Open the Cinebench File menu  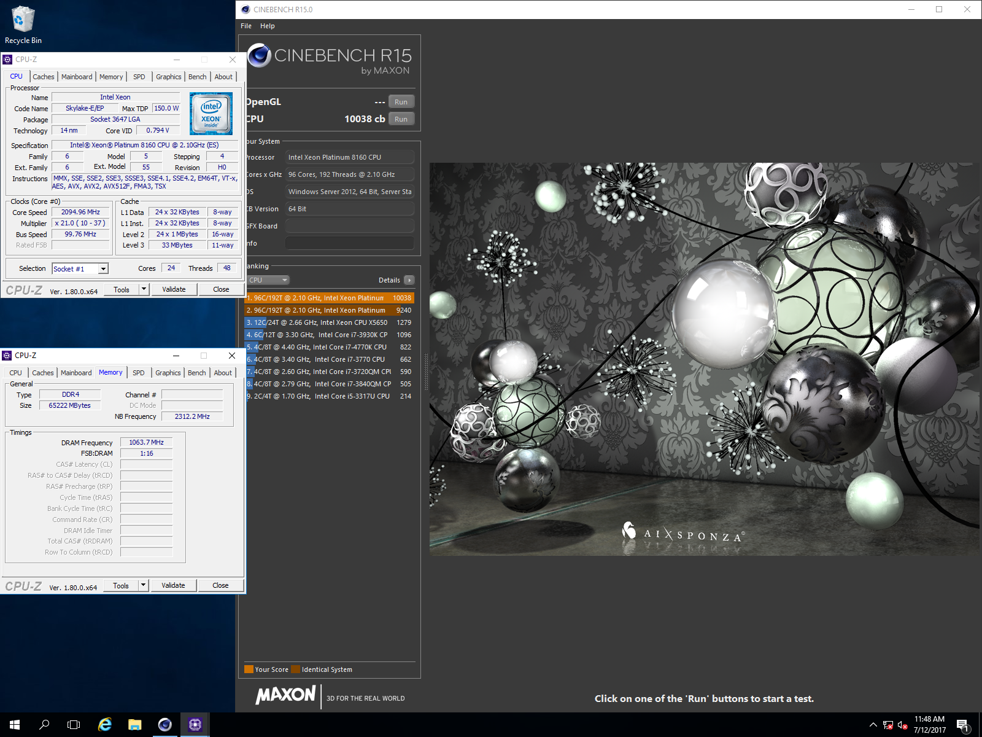click(246, 26)
